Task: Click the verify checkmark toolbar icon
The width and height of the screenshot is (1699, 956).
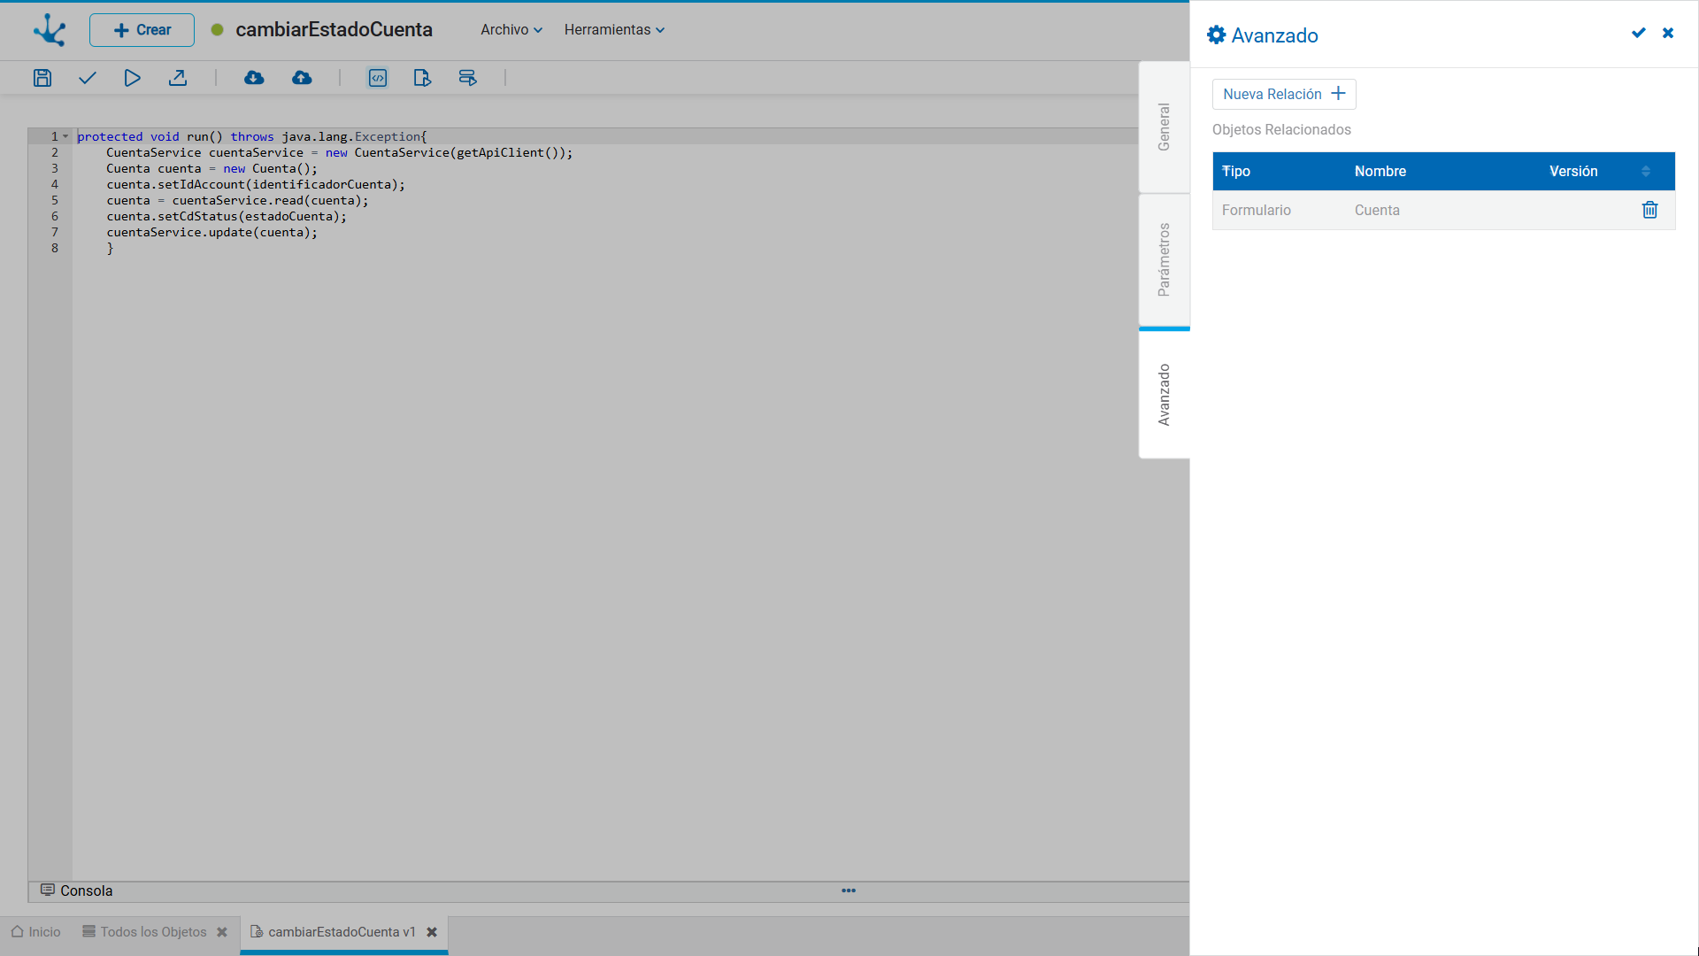Action: (x=87, y=78)
